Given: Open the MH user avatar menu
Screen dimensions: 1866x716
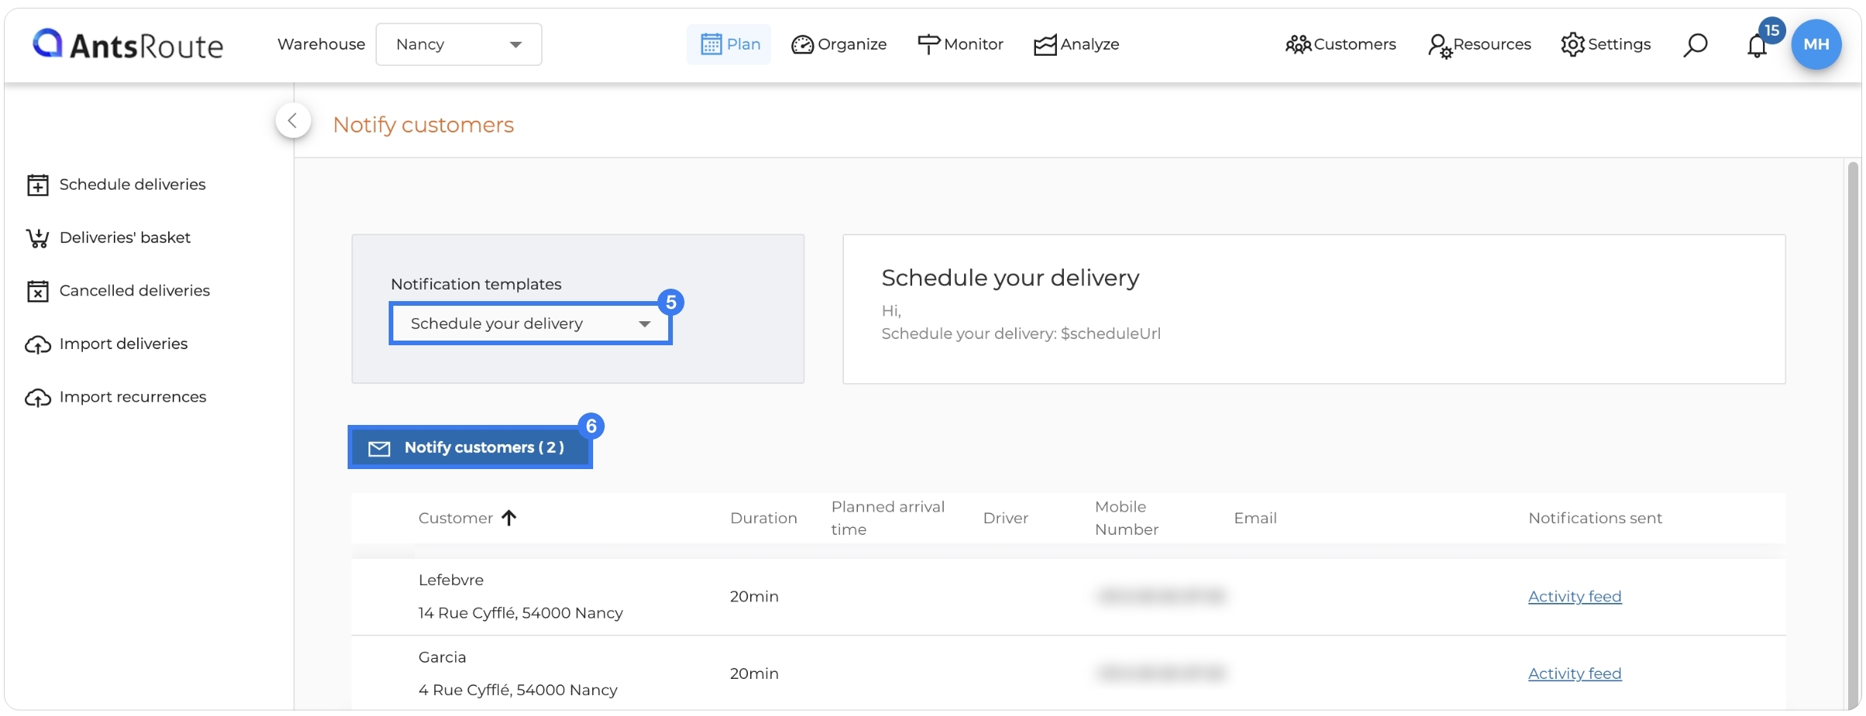Looking at the screenshot, I should point(1816,44).
